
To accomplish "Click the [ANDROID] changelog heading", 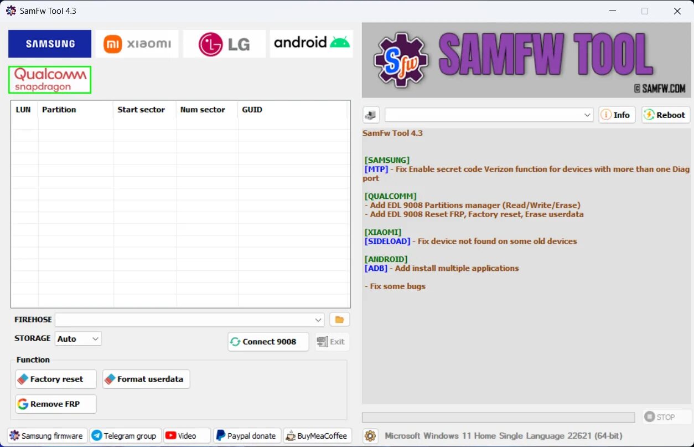I will click(x=386, y=259).
